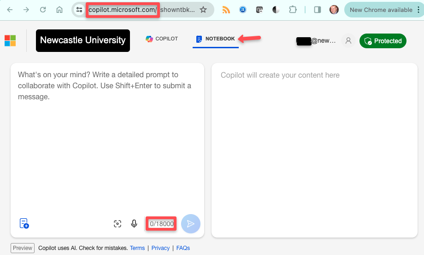Image resolution: width=424 pixels, height=255 pixels.
Task: Click the Protected status button
Action: point(383,41)
